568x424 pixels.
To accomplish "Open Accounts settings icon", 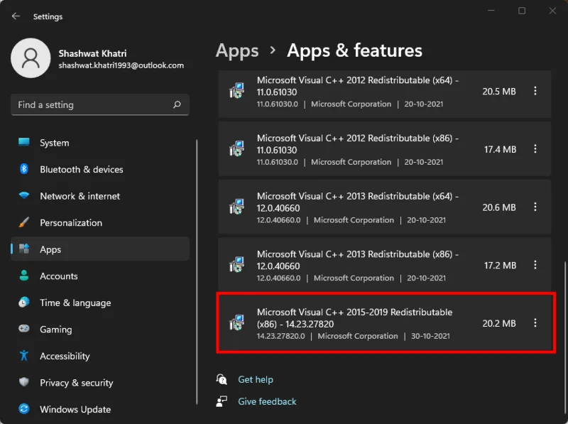I will pyautogui.click(x=24, y=276).
